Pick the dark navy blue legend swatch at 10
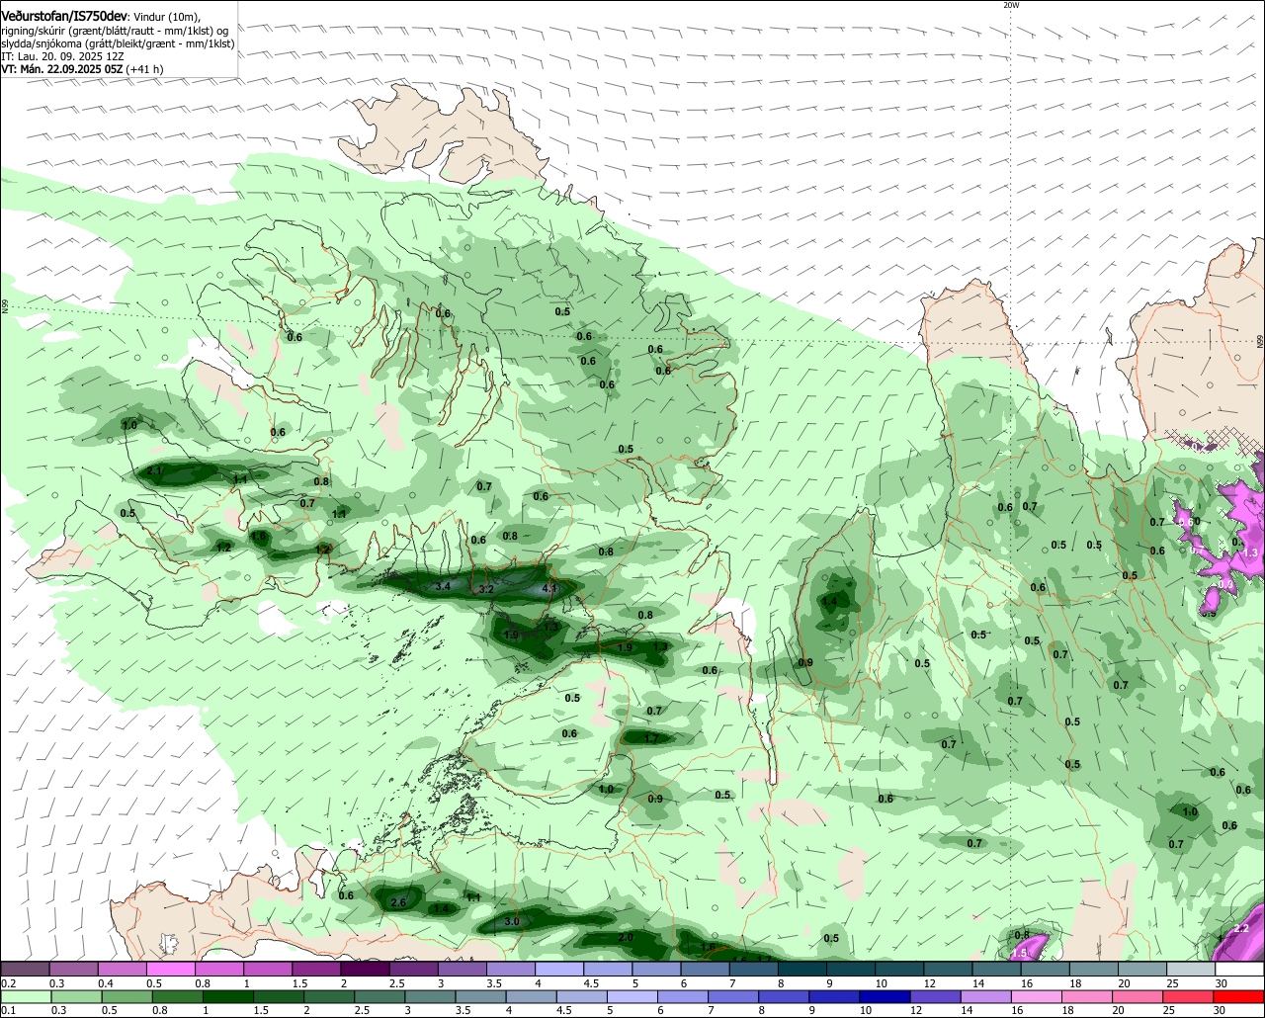Screen dimensions: 1265x1018 [885, 996]
